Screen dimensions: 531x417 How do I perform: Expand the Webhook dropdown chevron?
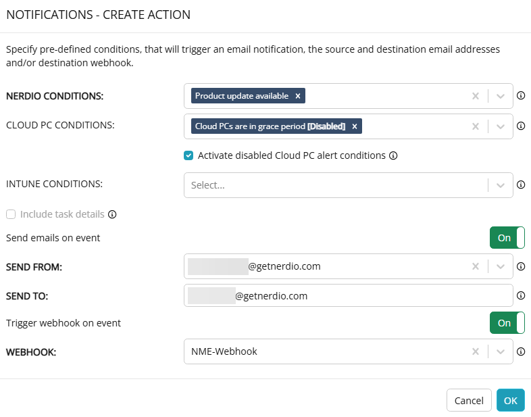pos(500,352)
